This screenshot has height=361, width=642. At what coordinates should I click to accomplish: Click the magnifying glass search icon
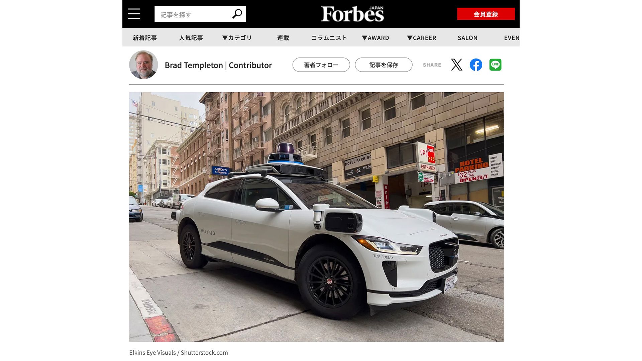click(x=237, y=14)
